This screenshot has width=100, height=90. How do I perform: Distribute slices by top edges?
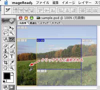[x=82, y=10]
